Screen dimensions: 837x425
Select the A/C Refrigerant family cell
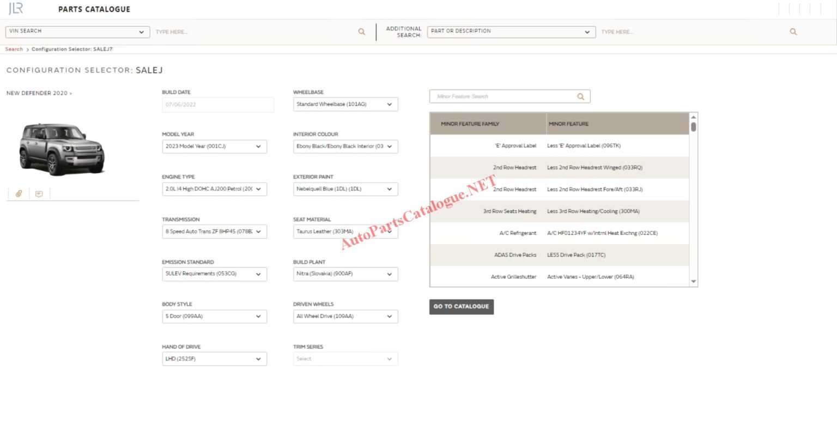[518, 233]
